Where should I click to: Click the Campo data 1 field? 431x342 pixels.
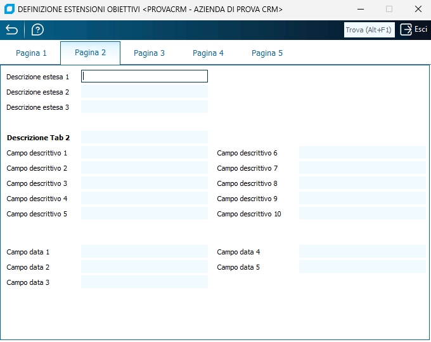click(145, 251)
